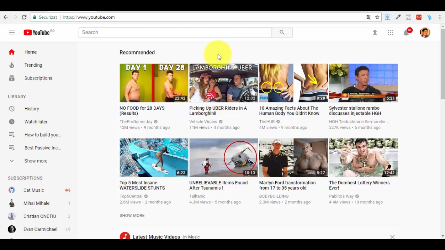Image resolution: width=445 pixels, height=250 pixels.
Task: Open the Evan Carmichael channel avatar
Action: pyautogui.click(x=12, y=229)
